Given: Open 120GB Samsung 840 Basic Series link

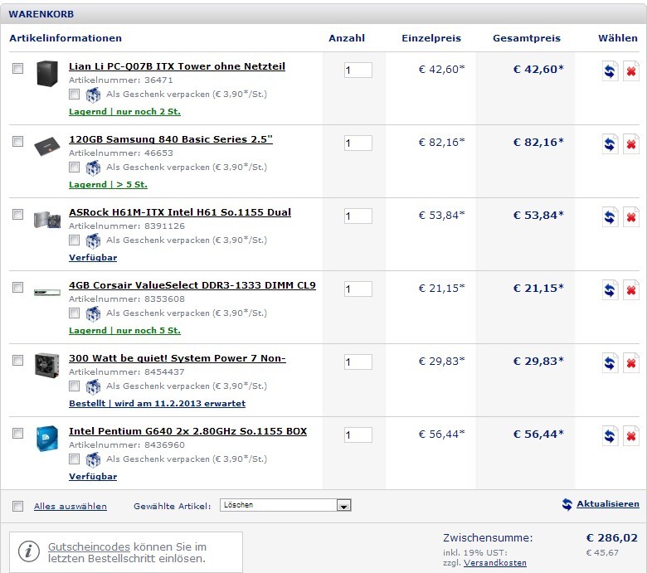Looking at the screenshot, I should pyautogui.click(x=171, y=139).
